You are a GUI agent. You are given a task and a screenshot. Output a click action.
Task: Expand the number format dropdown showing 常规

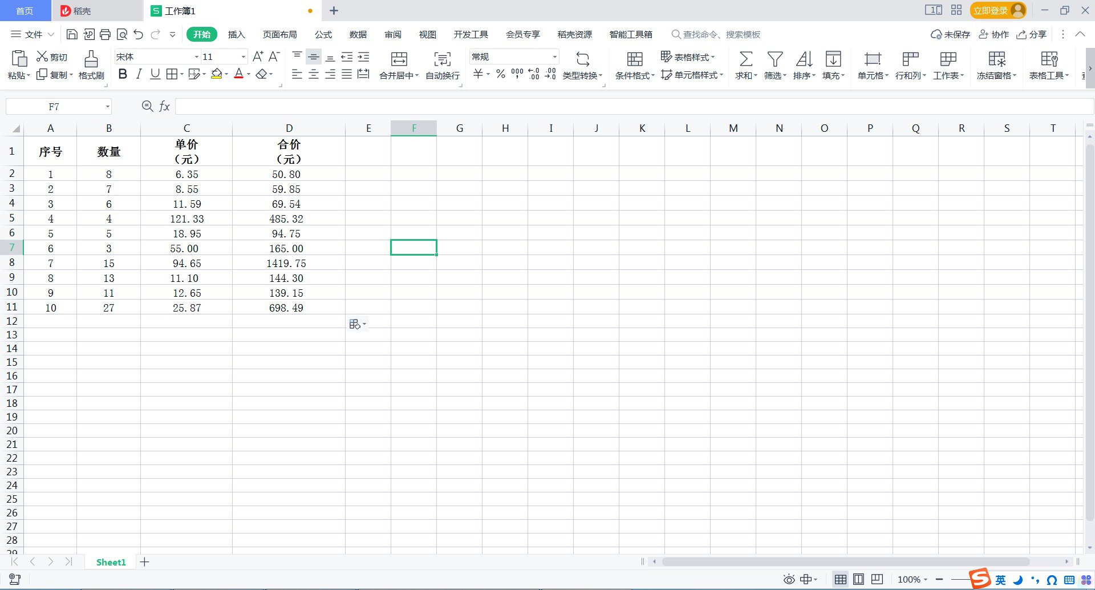click(555, 56)
